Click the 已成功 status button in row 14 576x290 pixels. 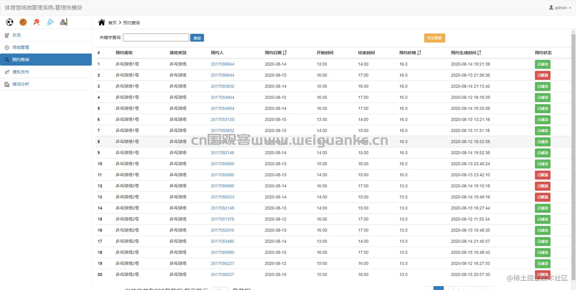coord(542,208)
